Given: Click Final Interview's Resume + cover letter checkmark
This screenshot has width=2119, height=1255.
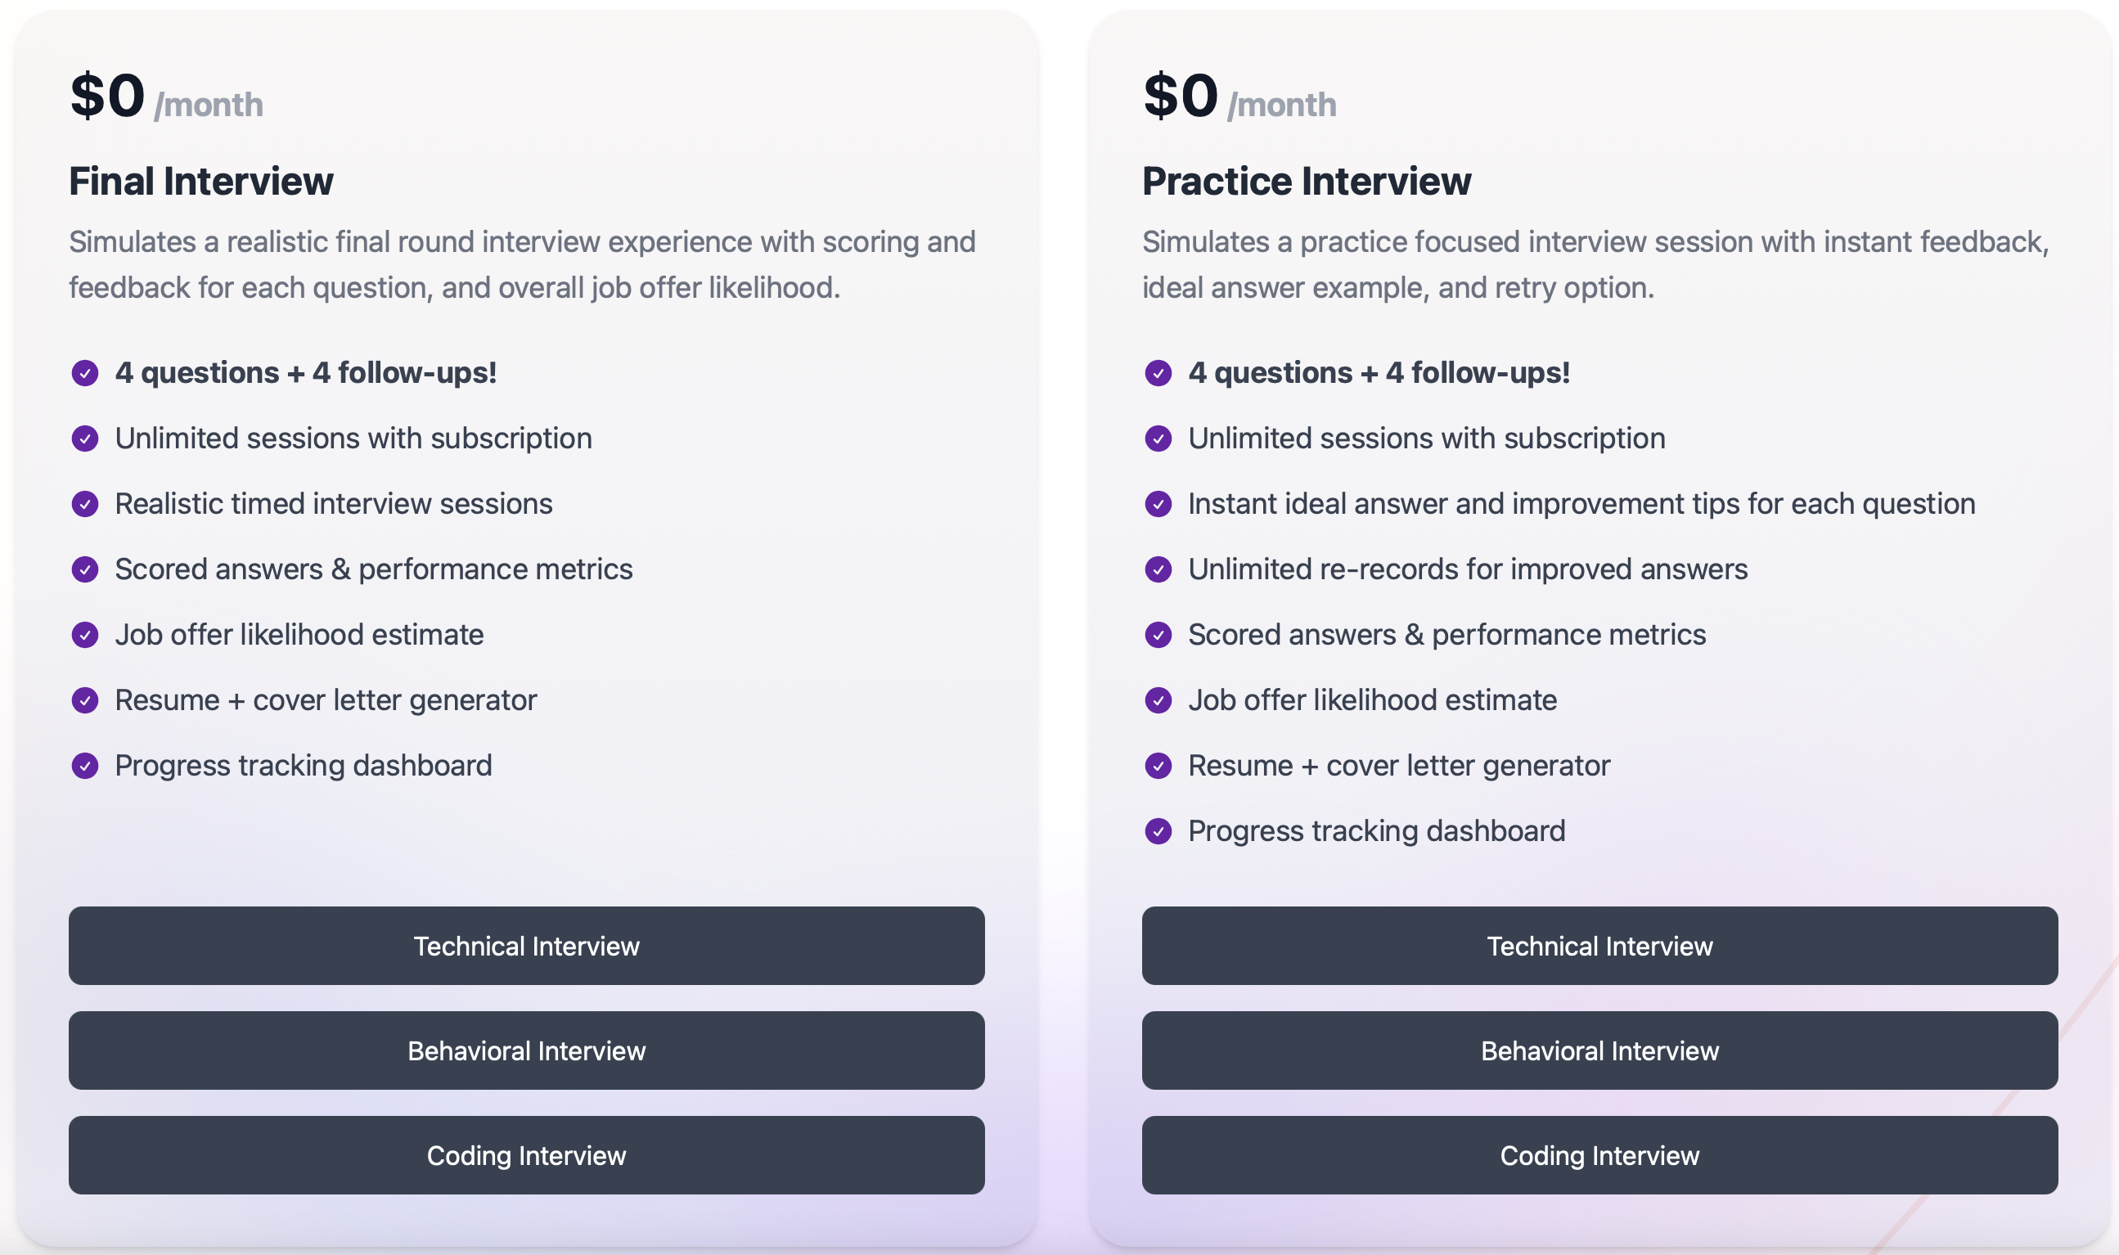Looking at the screenshot, I should coord(84,700).
